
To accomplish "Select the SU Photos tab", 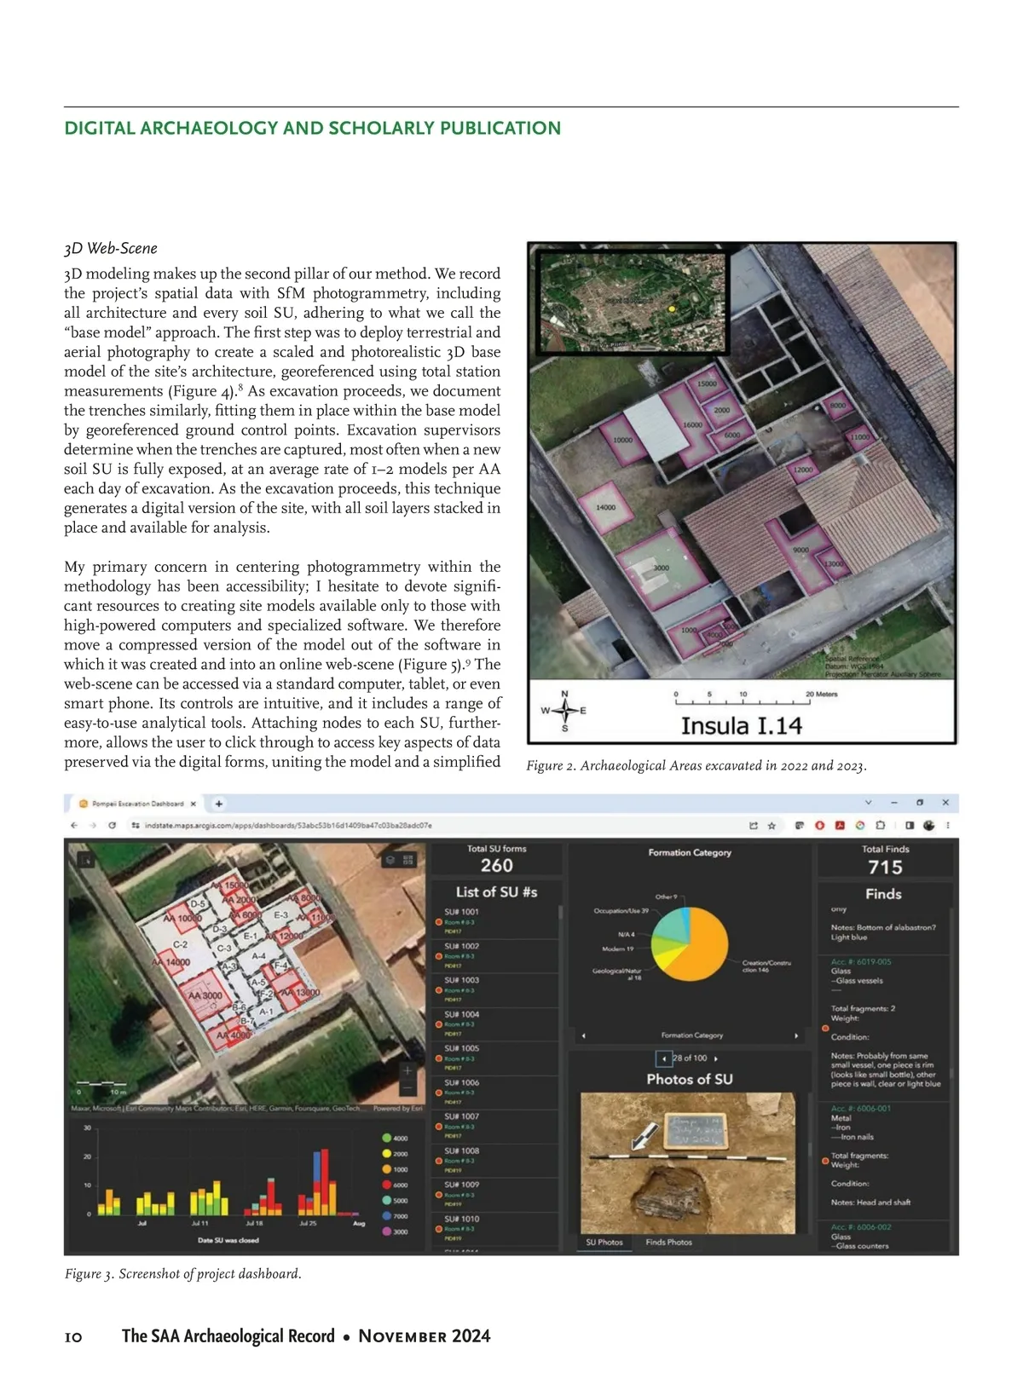I will click(604, 1243).
